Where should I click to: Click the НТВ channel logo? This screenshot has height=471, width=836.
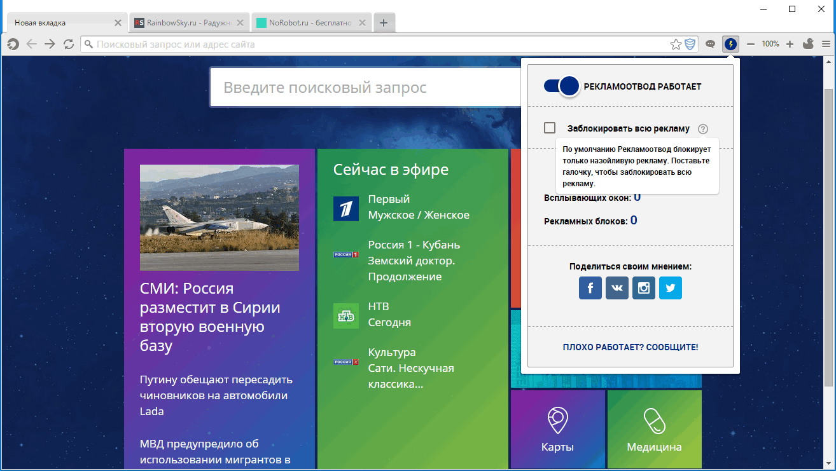(x=346, y=316)
